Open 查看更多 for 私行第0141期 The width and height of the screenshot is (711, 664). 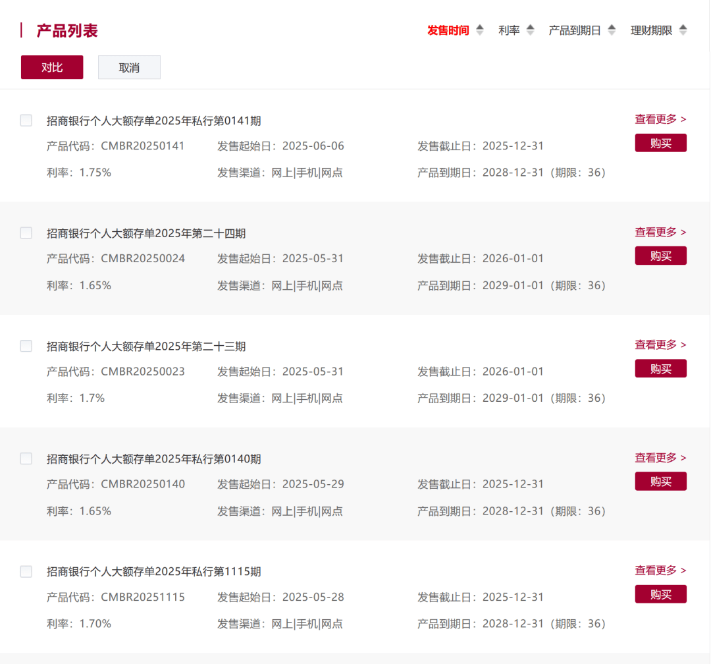click(660, 119)
